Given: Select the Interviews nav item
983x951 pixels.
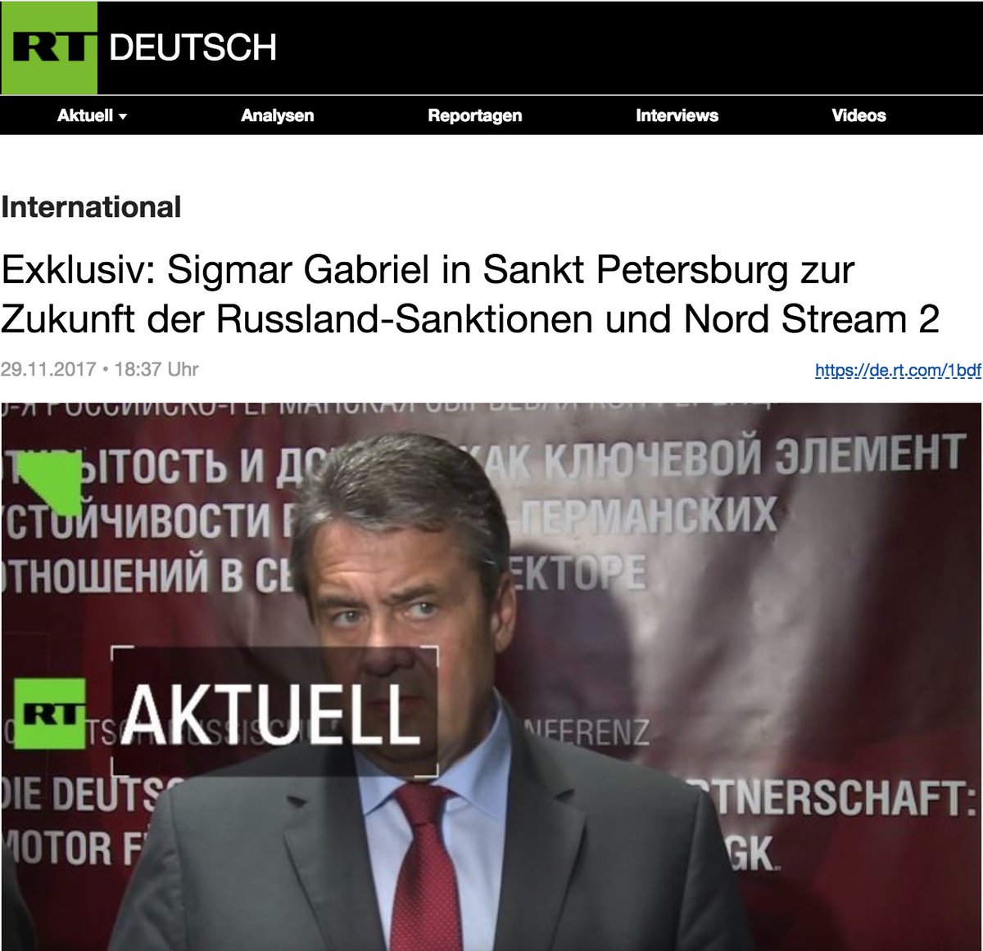Looking at the screenshot, I should click(677, 115).
